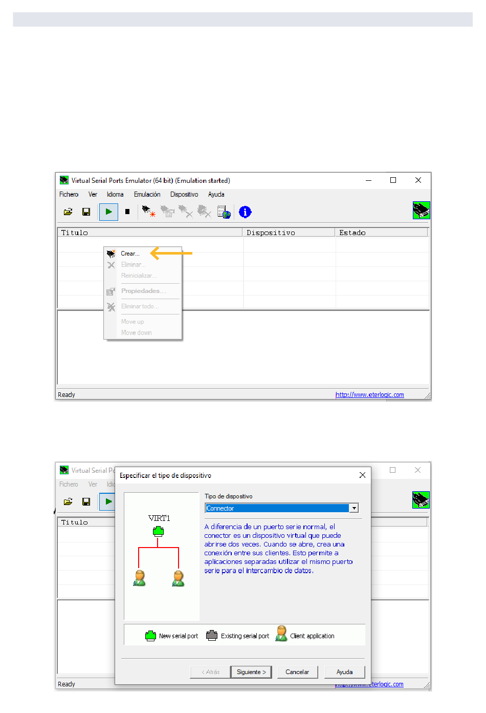Click the app icon in the 64 bit title bar
486x713 pixels.
click(x=64, y=180)
